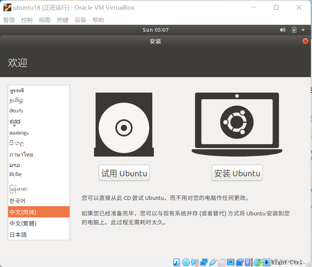Image resolution: width=312 pixels, height=267 pixels.
Task: Click the hard disk activity status icon
Action: (176, 262)
